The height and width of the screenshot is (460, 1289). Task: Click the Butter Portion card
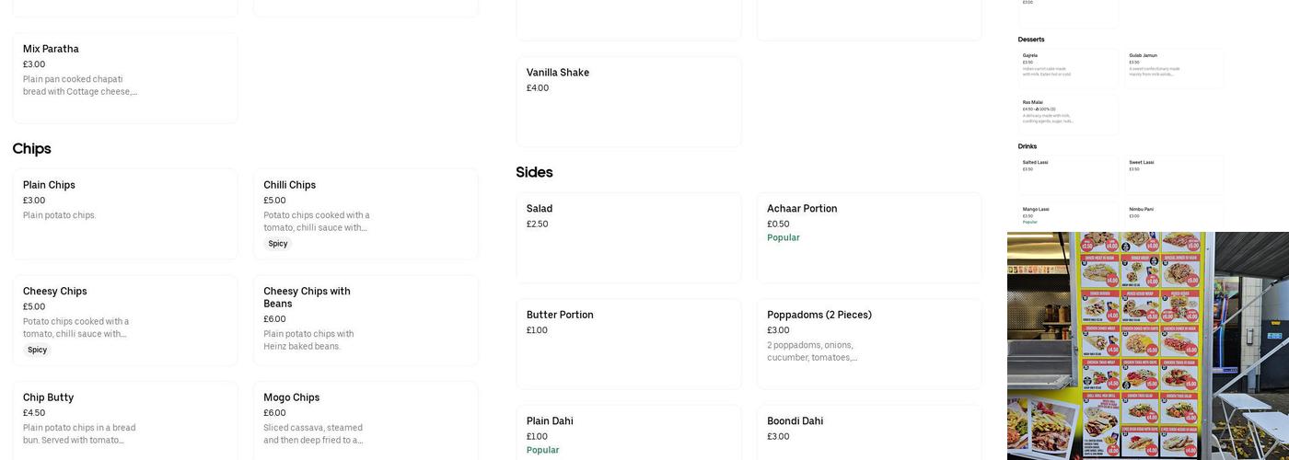[628, 343]
